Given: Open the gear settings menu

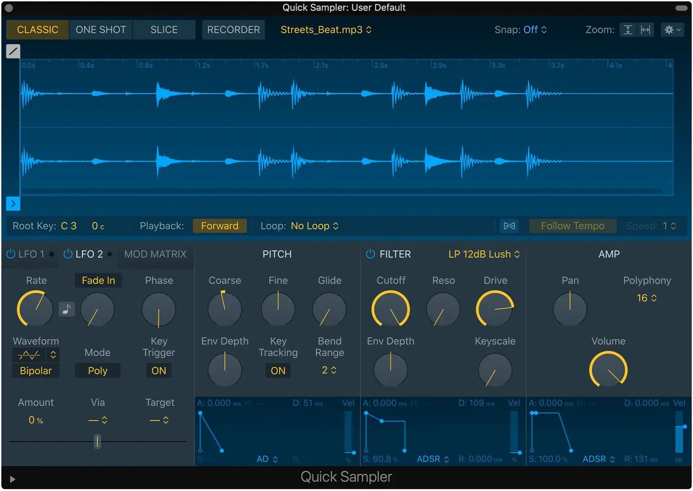Looking at the screenshot, I should pos(672,30).
